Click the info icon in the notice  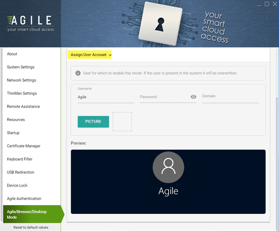[78, 73]
